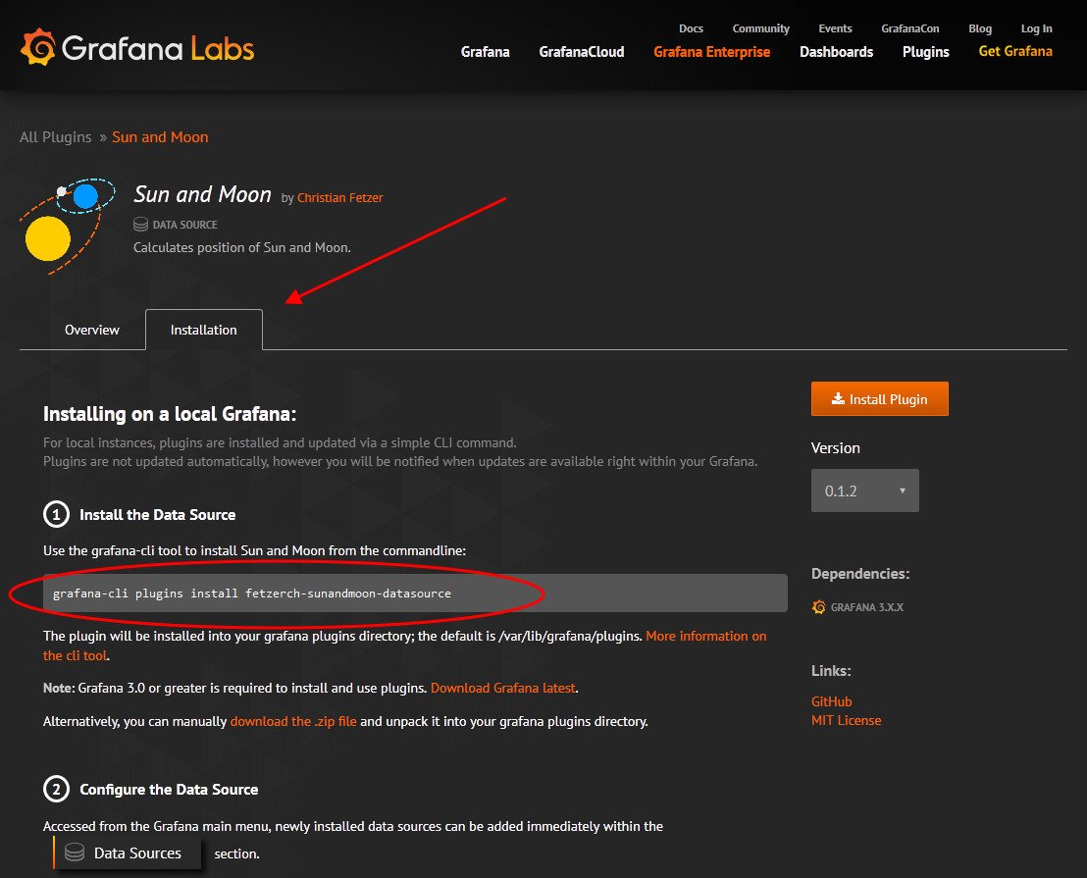Click the download the .zip file link
This screenshot has height=878, width=1087.
click(292, 721)
